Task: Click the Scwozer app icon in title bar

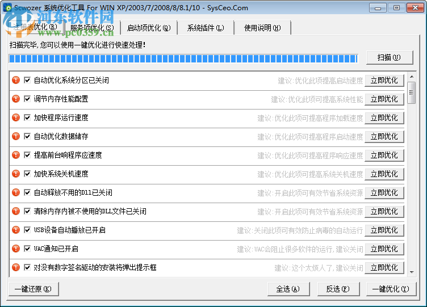Action: pyautogui.click(x=7, y=7)
